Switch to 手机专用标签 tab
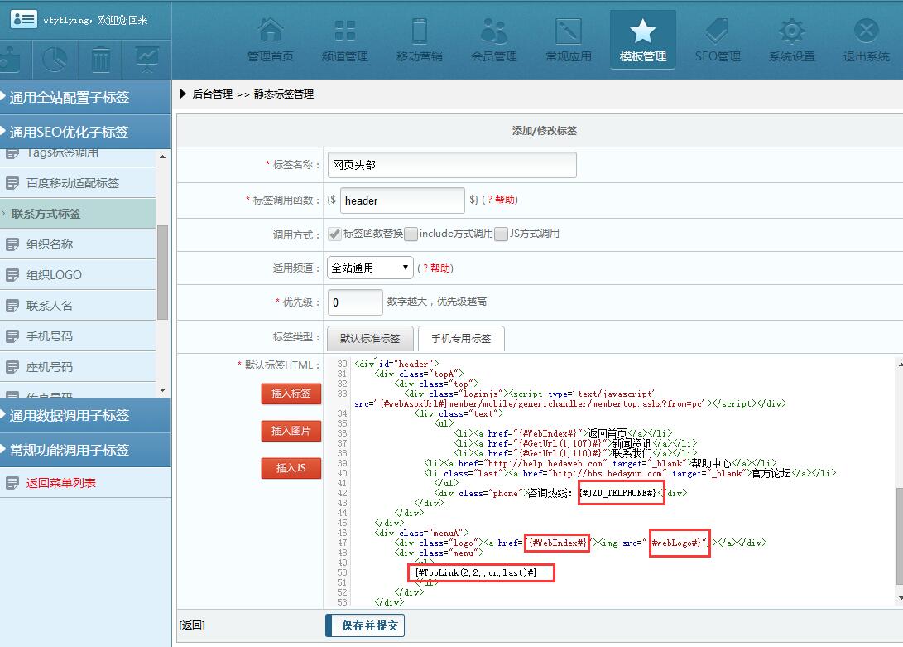The height and width of the screenshot is (647, 903). point(461,338)
